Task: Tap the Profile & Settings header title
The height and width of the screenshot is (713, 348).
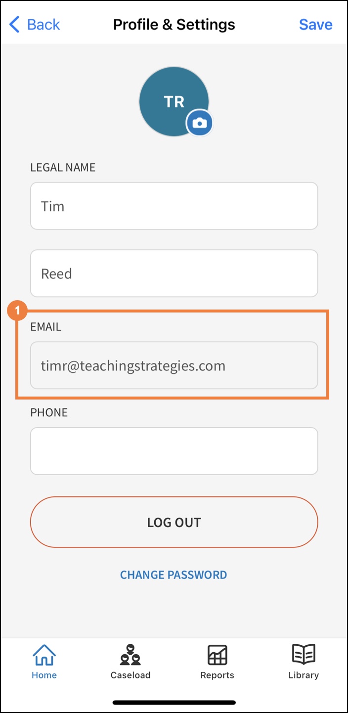Action: click(174, 24)
